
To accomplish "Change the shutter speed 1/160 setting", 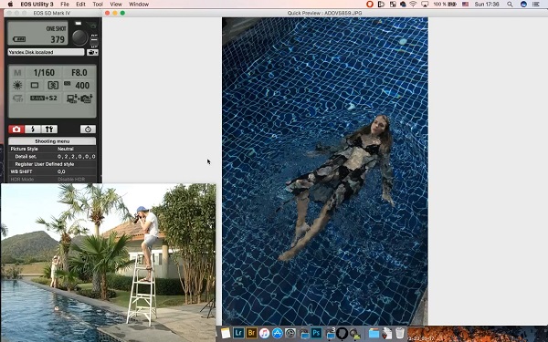I will [44, 73].
